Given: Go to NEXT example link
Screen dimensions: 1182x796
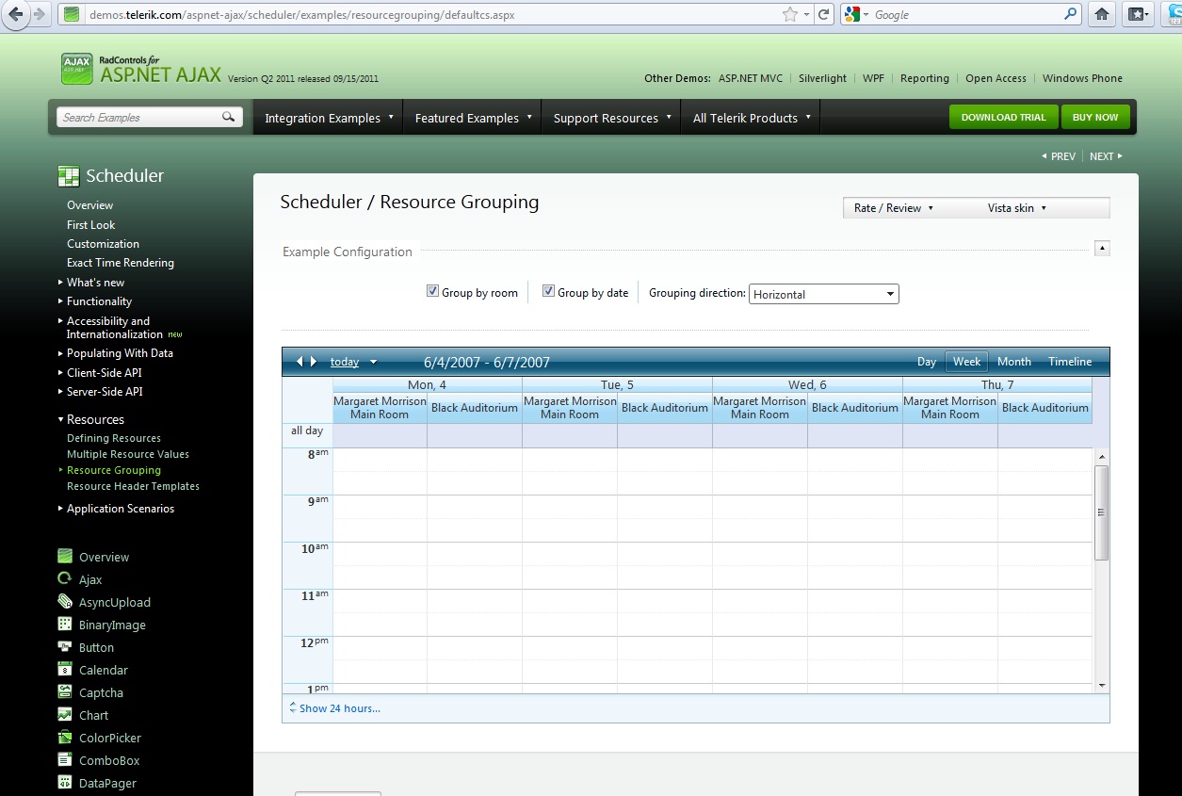Looking at the screenshot, I should (x=1106, y=156).
